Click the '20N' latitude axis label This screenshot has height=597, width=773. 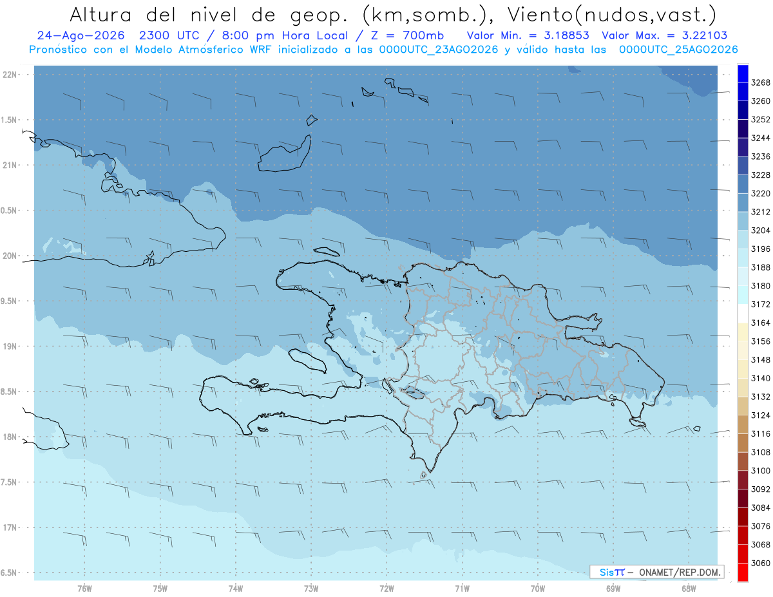(9, 256)
